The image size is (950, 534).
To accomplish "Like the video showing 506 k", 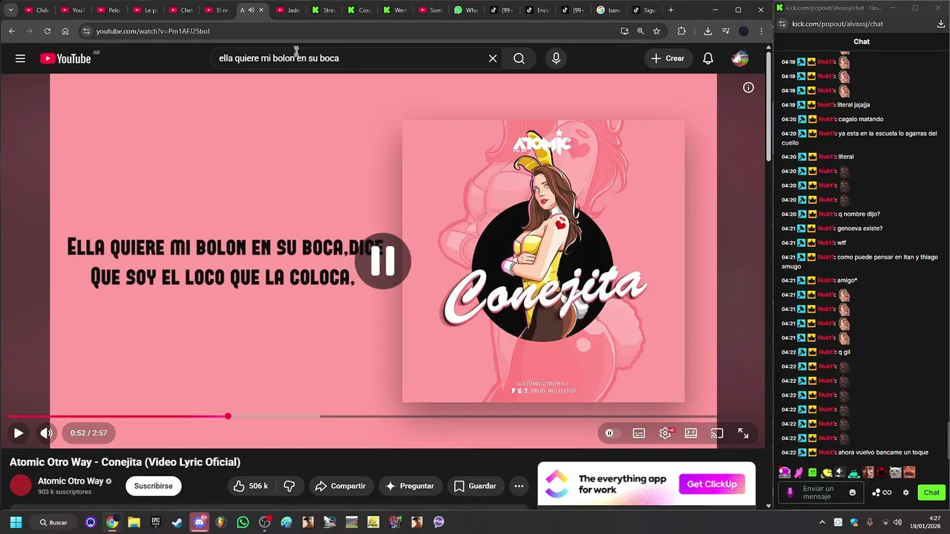I will point(251,486).
